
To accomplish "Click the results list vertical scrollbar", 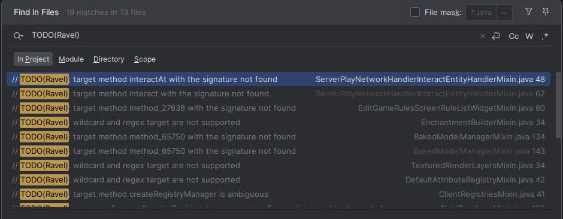I will pos(558,105).
